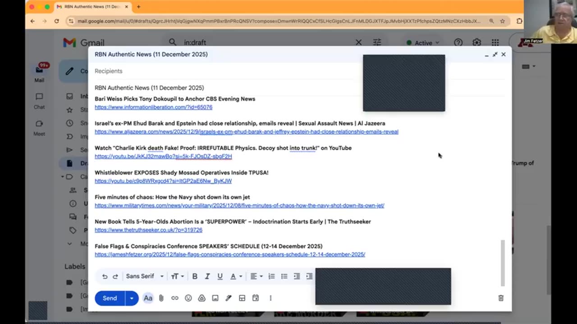Reload the page in Chrome
Screen dimensions: 577x324
[56, 21]
